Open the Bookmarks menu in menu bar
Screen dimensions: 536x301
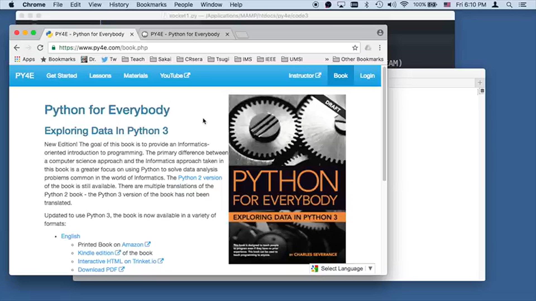[x=151, y=5]
